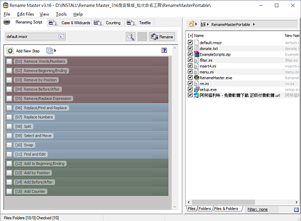Click the rm.ini file icon

point(196,84)
